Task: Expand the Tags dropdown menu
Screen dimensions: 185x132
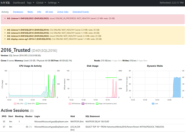Action: coord(31,3)
